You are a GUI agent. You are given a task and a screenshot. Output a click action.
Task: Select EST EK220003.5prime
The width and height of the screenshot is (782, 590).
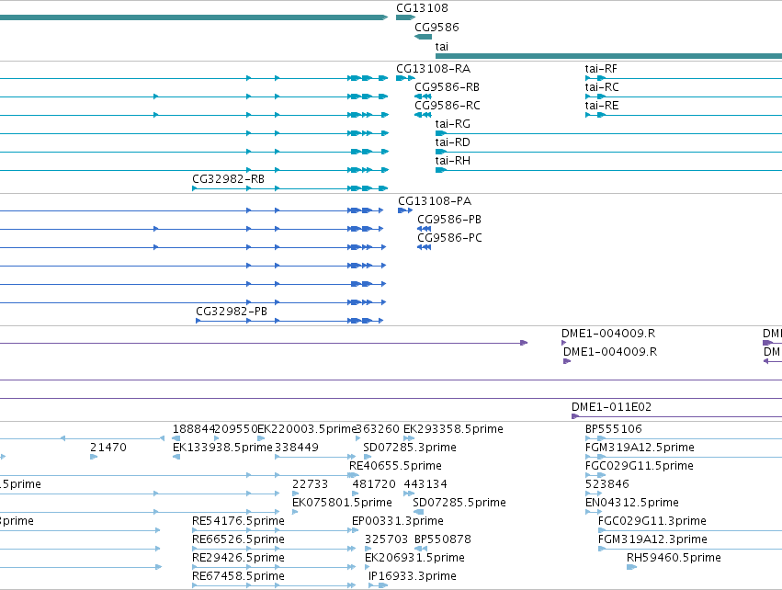[x=307, y=429]
